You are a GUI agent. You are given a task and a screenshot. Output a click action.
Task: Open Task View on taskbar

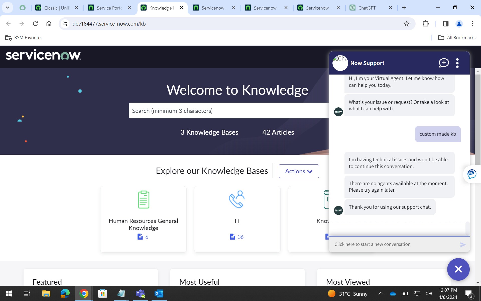(x=27, y=293)
